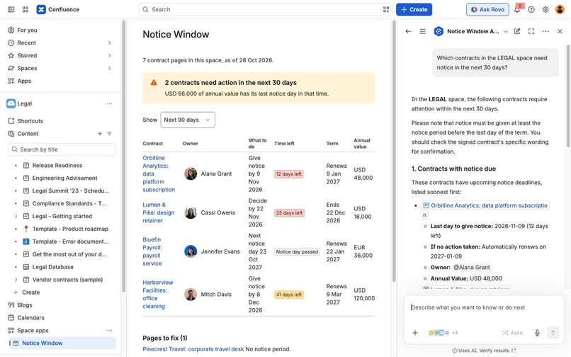Open the app switcher grid icon
Image resolution: width=571 pixels, height=357 pixels.
click(25, 9)
